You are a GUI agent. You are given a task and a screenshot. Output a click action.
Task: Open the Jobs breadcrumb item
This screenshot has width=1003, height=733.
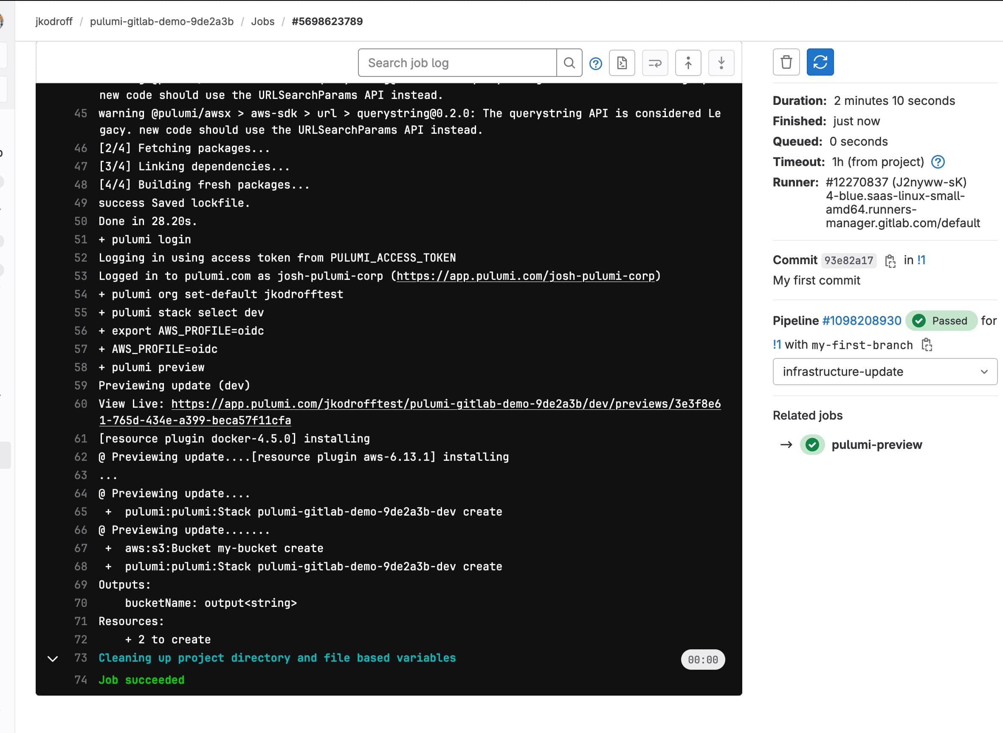pyautogui.click(x=262, y=21)
